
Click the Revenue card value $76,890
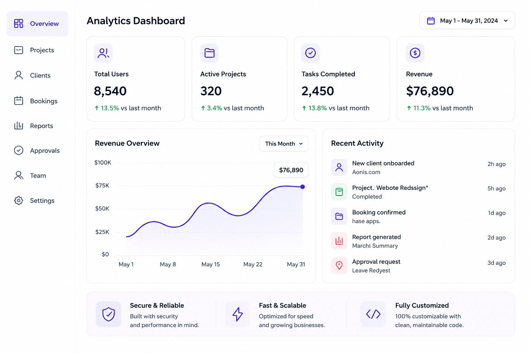(x=430, y=91)
